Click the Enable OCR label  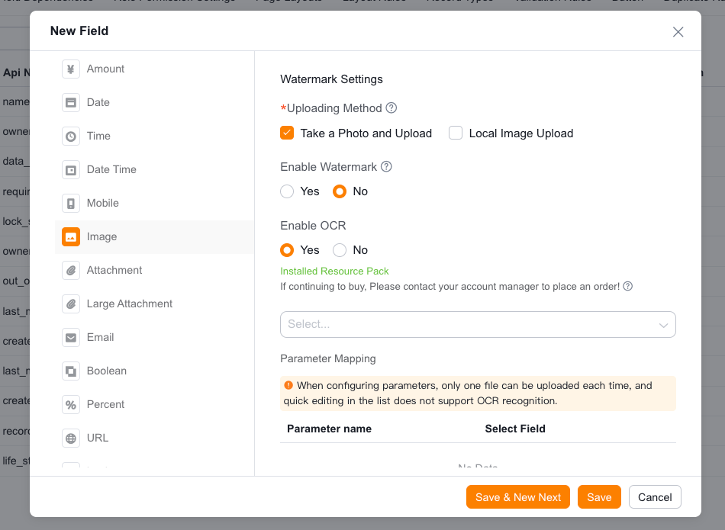coord(313,226)
